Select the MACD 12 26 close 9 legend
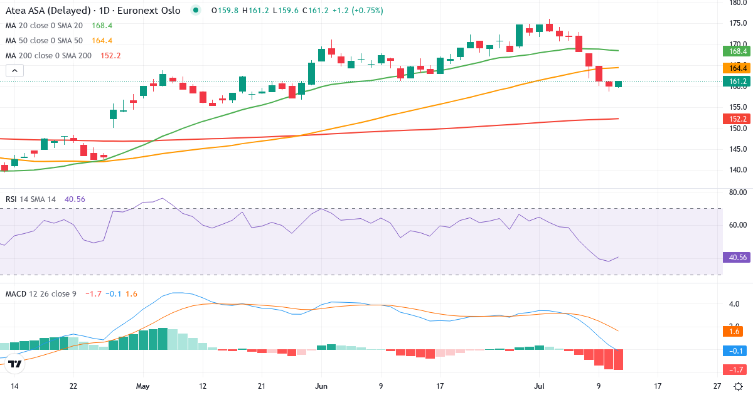The width and height of the screenshot is (753, 395). click(72, 293)
